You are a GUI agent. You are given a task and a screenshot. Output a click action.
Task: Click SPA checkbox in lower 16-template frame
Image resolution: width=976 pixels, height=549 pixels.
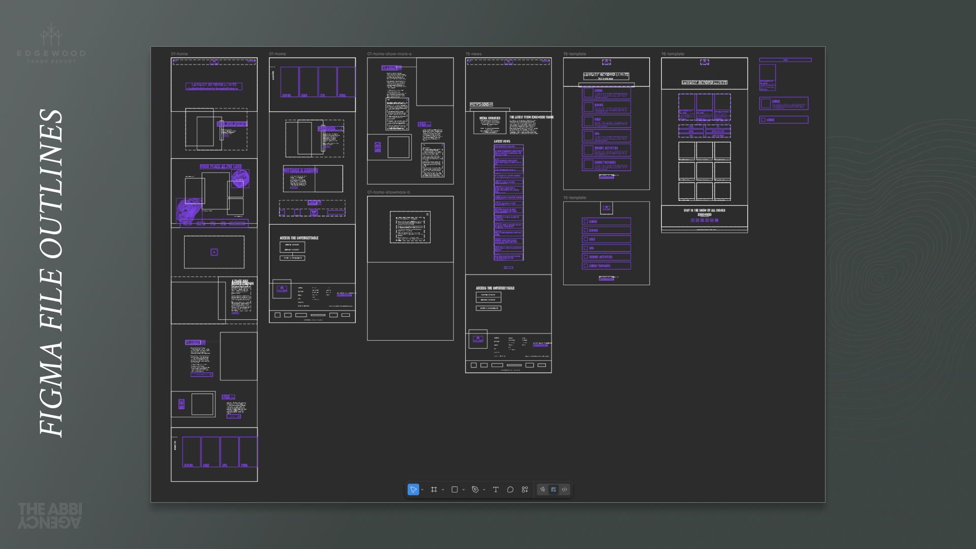click(x=586, y=248)
